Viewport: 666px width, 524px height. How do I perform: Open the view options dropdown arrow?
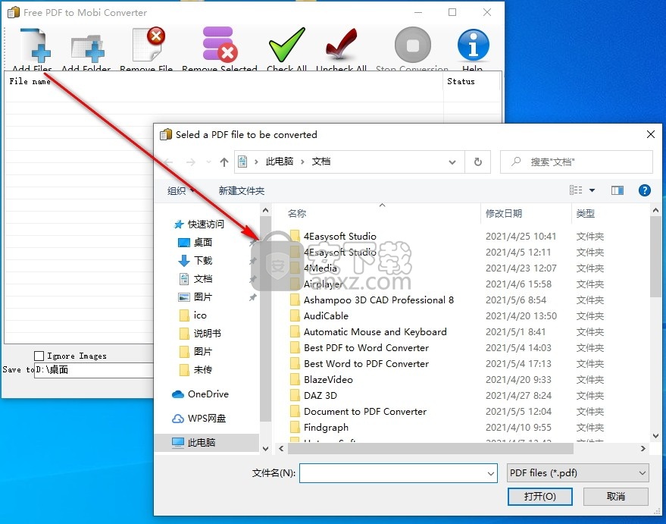[592, 190]
